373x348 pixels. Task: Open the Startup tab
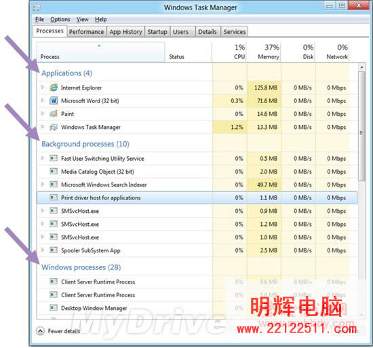point(157,32)
